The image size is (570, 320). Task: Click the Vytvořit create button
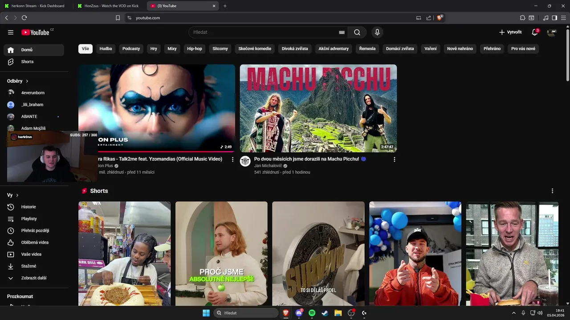click(510, 32)
